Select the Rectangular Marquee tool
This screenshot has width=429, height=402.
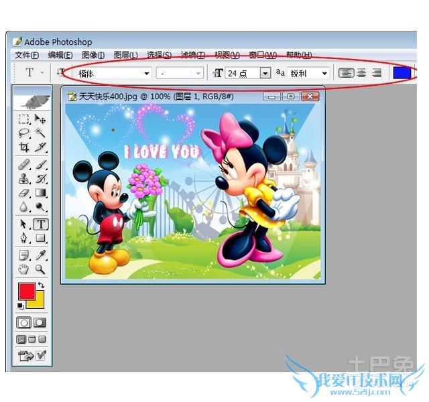pyautogui.click(x=23, y=119)
